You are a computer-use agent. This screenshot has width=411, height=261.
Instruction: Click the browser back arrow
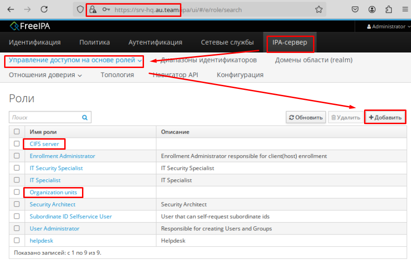(10, 9)
